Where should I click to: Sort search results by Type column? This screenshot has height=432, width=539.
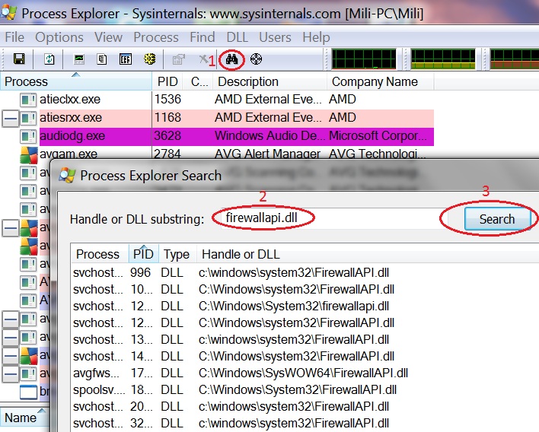coord(177,254)
